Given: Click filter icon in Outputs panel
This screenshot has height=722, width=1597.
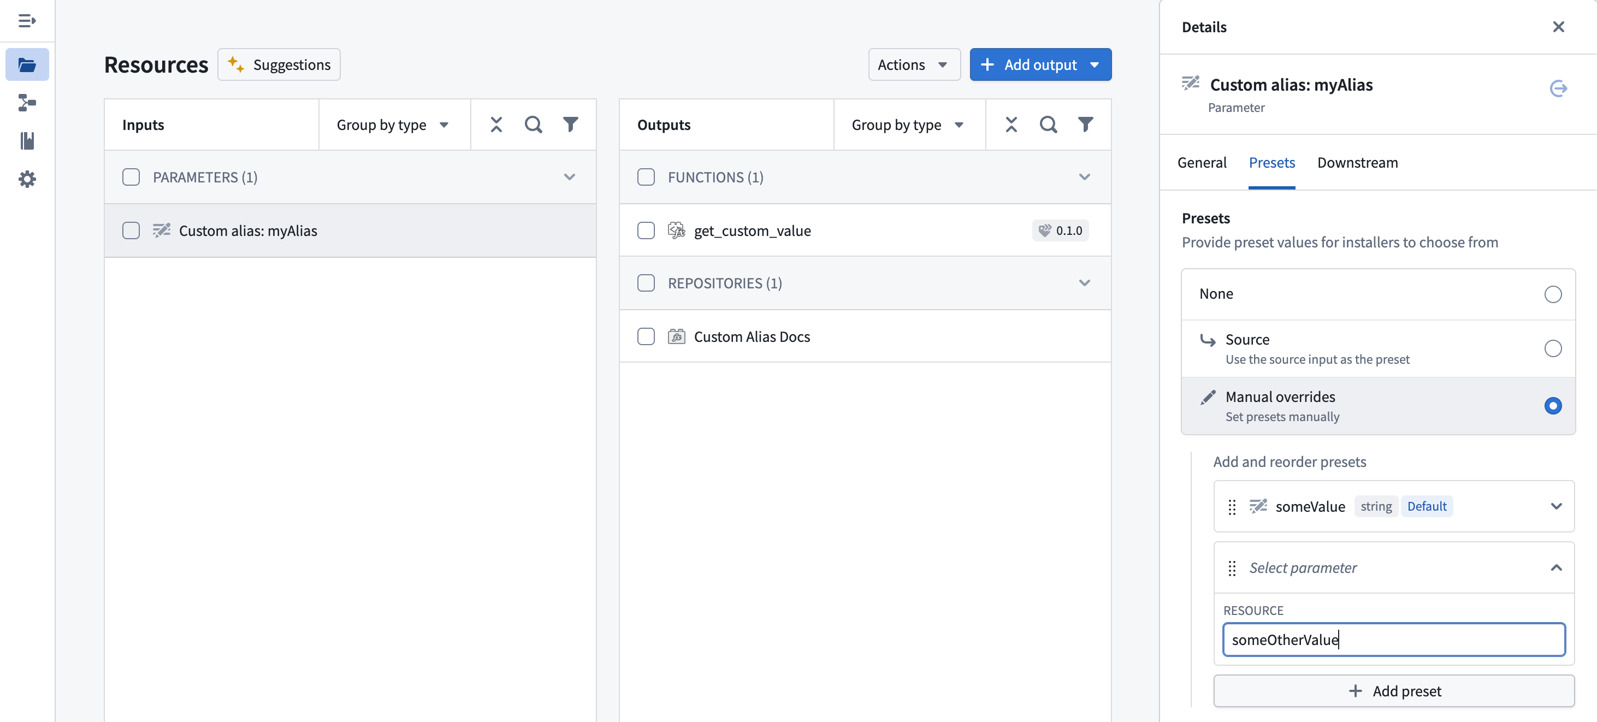Looking at the screenshot, I should [1085, 125].
